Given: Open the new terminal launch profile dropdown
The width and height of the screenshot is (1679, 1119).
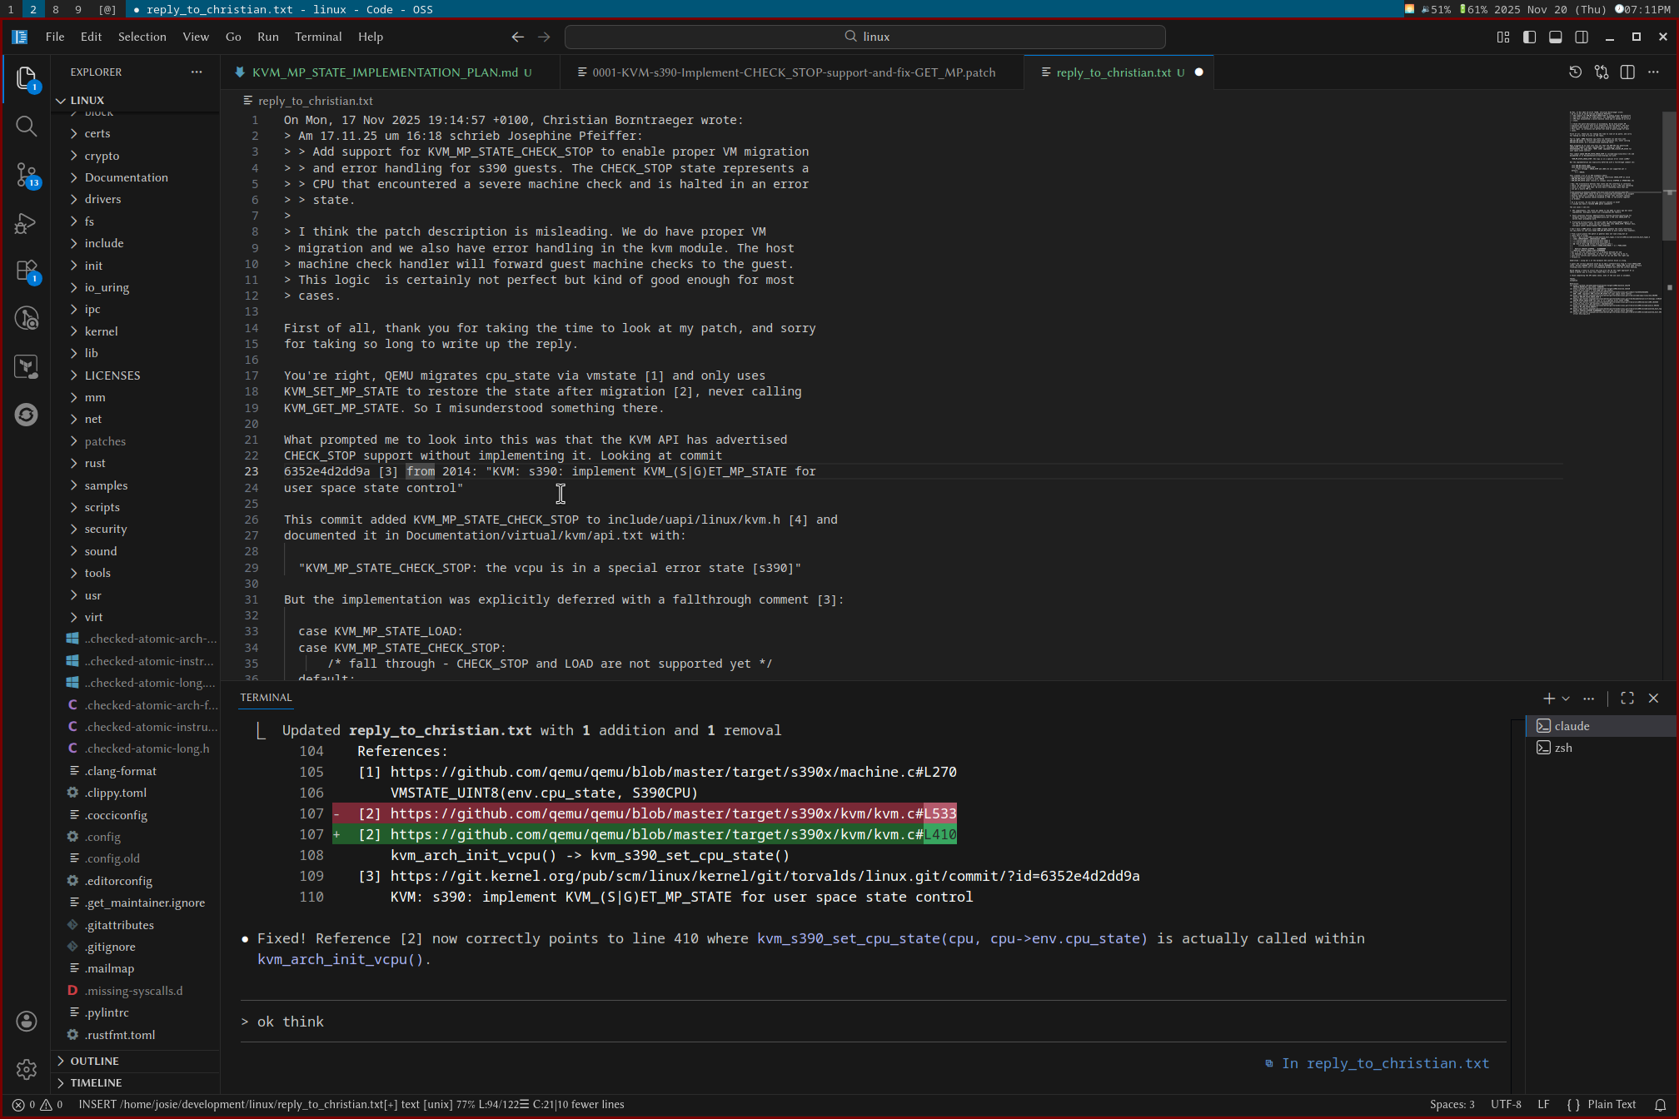Looking at the screenshot, I should 1566,699.
